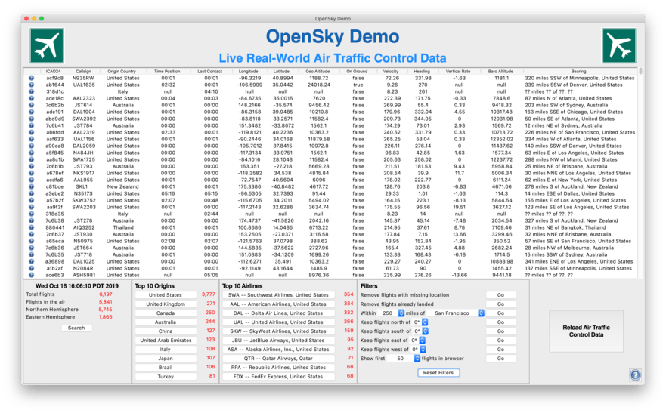Sort table by Geo Altitude column header

pyautogui.click(x=318, y=71)
